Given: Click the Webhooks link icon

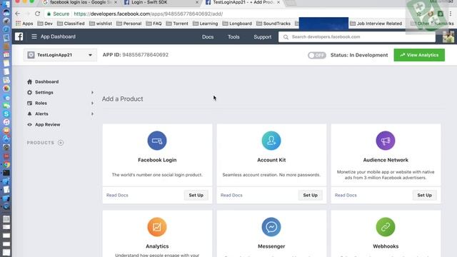Looking at the screenshot, I should (x=386, y=227).
